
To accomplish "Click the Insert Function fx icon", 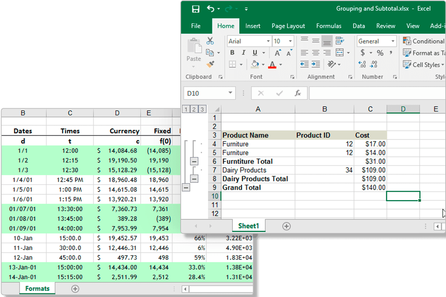I will (x=298, y=93).
